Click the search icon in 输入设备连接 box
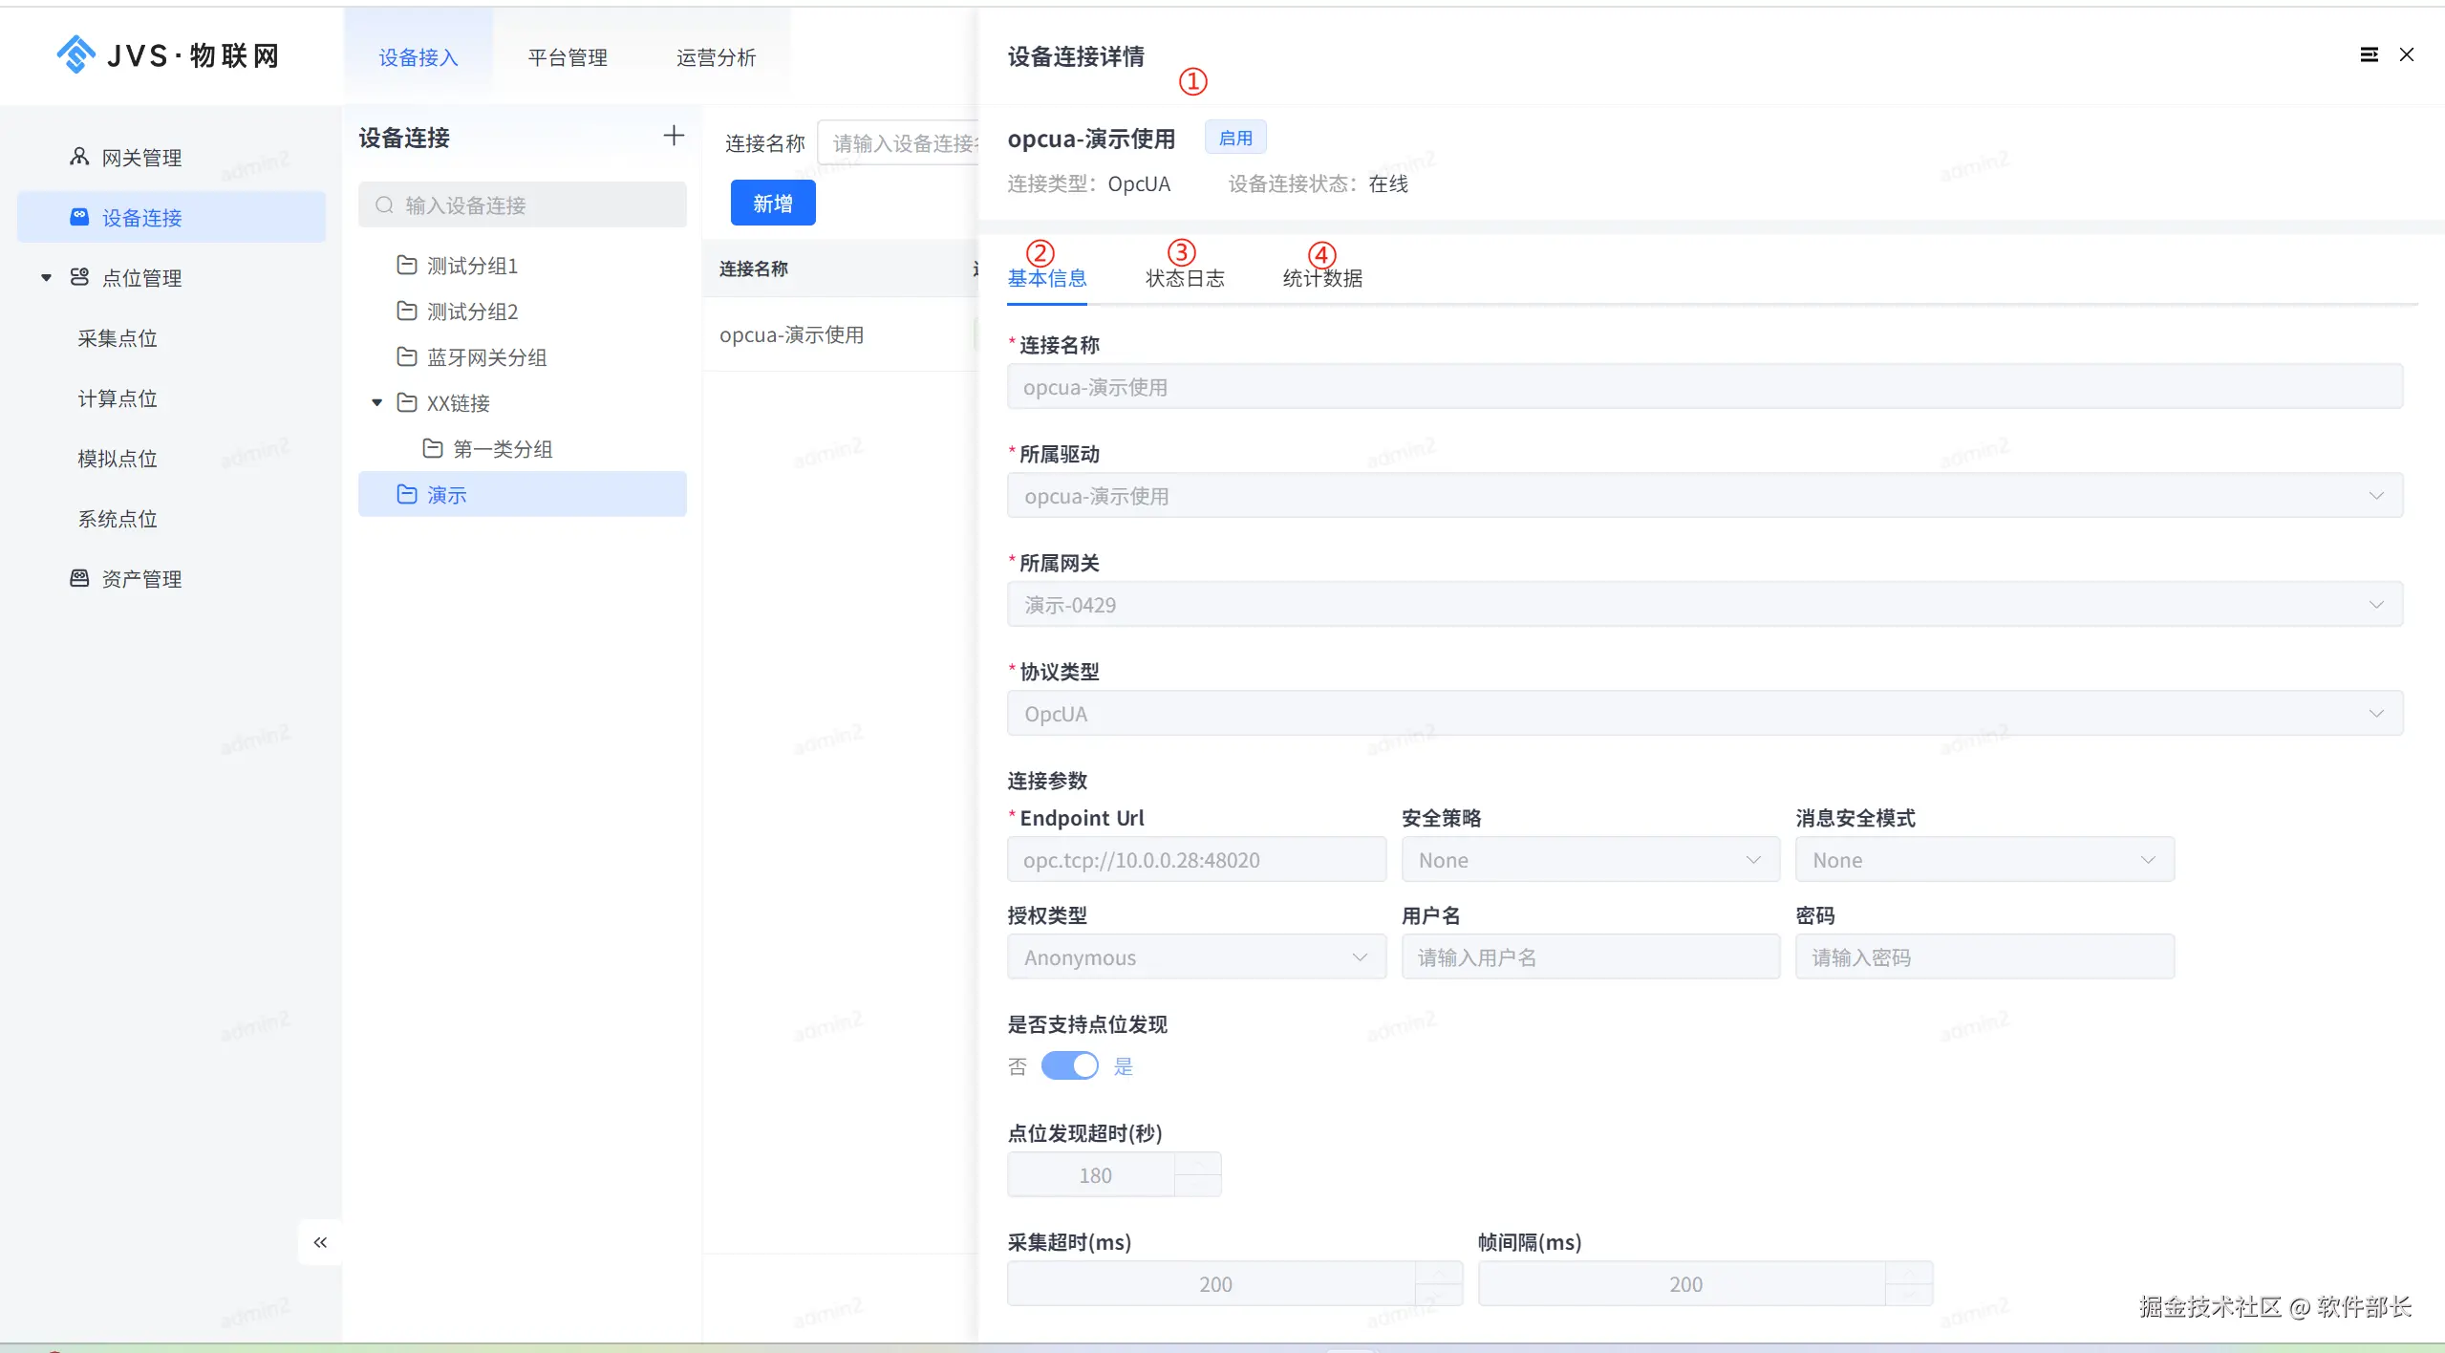 [x=384, y=205]
